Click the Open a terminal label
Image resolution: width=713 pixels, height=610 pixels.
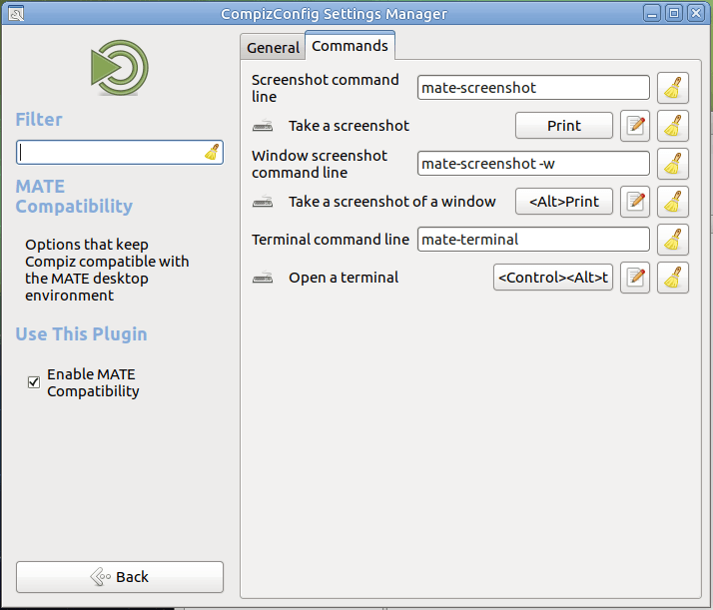[x=344, y=278]
